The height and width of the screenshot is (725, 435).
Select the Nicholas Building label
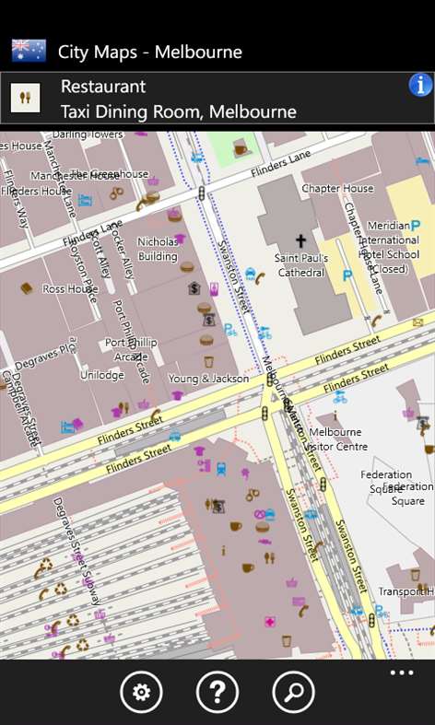158,249
